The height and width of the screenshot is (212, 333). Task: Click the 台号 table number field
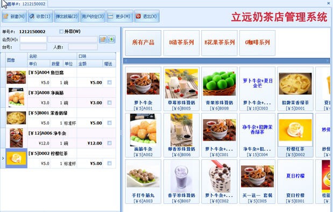[x=33, y=47]
